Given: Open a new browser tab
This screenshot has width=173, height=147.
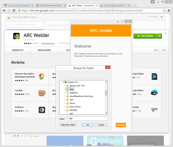Looking at the screenshot, I should (134, 5).
